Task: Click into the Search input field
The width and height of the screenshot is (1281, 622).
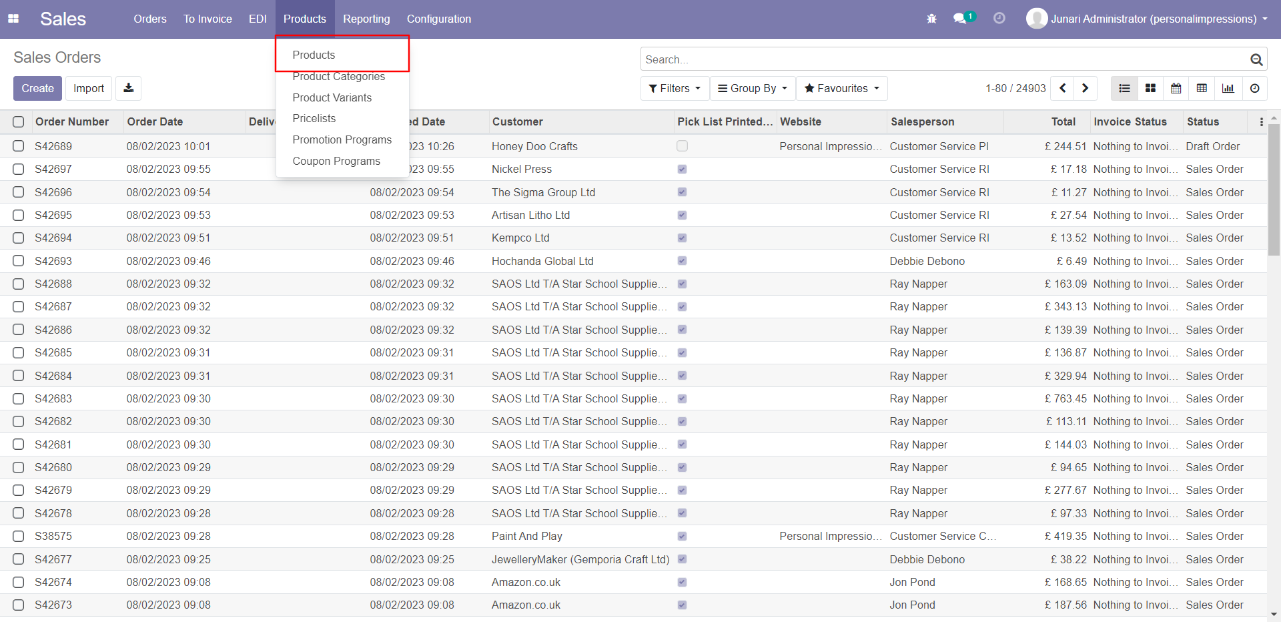Action: pyautogui.click(x=944, y=59)
